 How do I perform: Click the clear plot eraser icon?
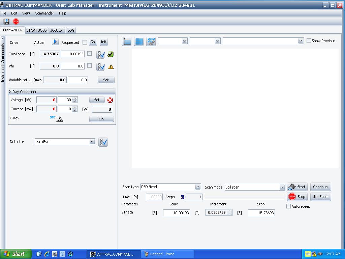pos(151,41)
